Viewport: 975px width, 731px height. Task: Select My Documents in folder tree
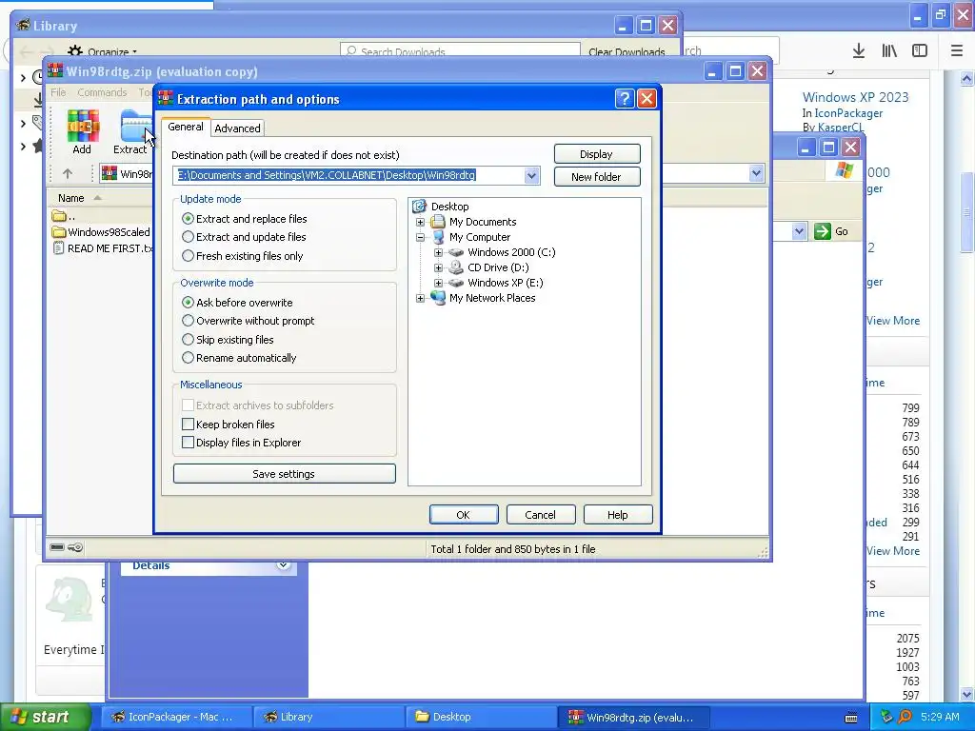[483, 221]
